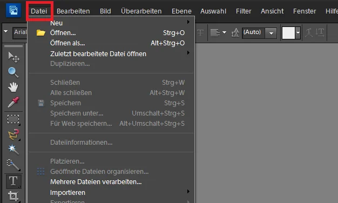The image size is (338, 203).
Task: Open the Datei menu
Action: pos(39,11)
